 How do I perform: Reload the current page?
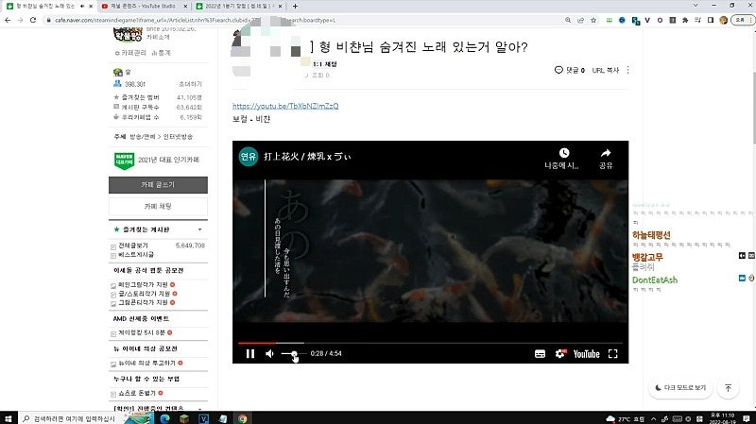[x=33, y=20]
